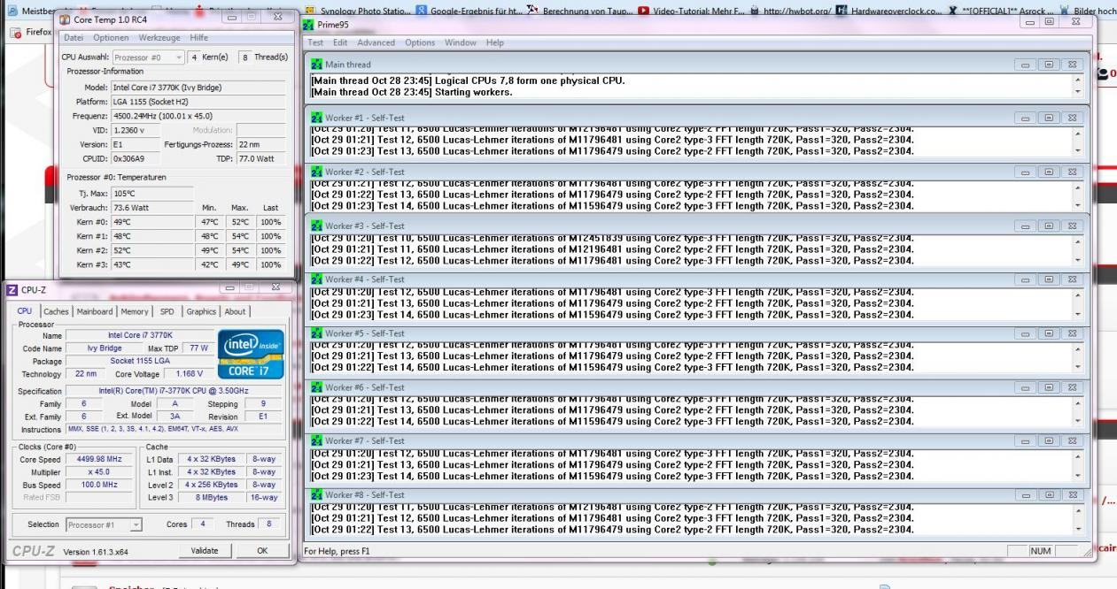This screenshot has width=1117, height=589.
Task: Click the VID value 1.2360 v
Action: pos(135,130)
